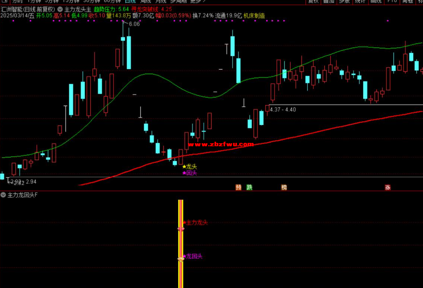Click the 趋势压力: 5.64 value
Screen dimensions: 423x288
coord(111,9)
